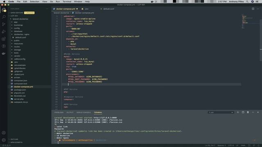
Task: Click the errors and warnings status bar item
Action: pos(7,145)
